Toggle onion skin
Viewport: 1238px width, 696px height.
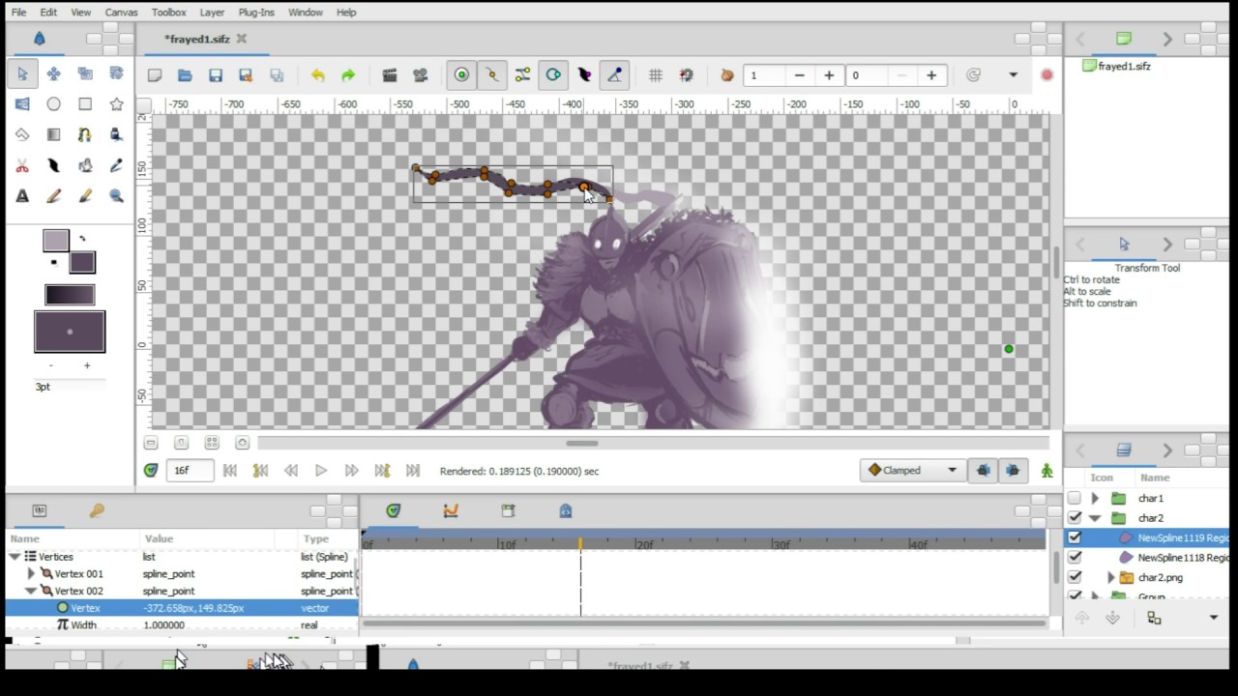tap(727, 75)
